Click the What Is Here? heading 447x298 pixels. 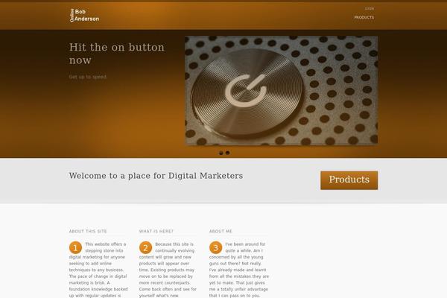tap(156, 231)
